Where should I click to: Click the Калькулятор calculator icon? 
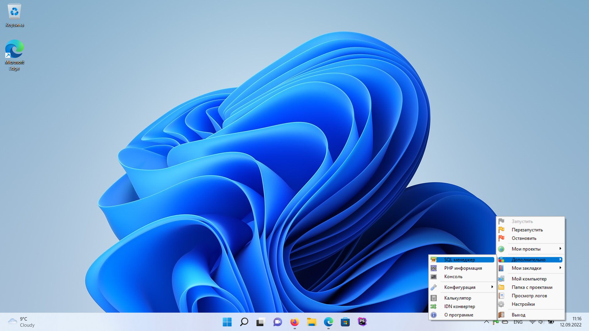pos(433,298)
